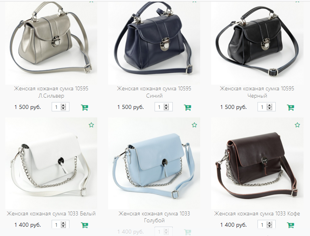Add black Черный bag 10595 to cart
310x236 pixels.
pyautogui.click(x=291, y=108)
